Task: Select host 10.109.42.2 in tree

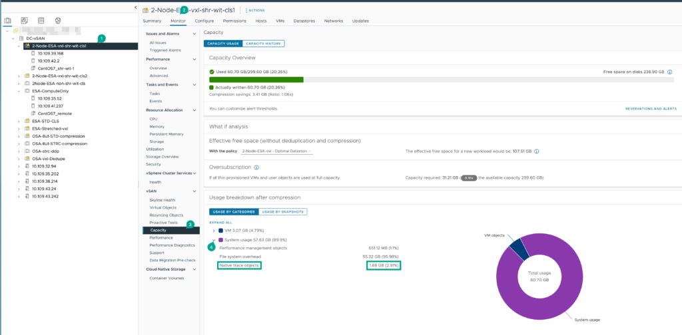Action: tap(48, 60)
